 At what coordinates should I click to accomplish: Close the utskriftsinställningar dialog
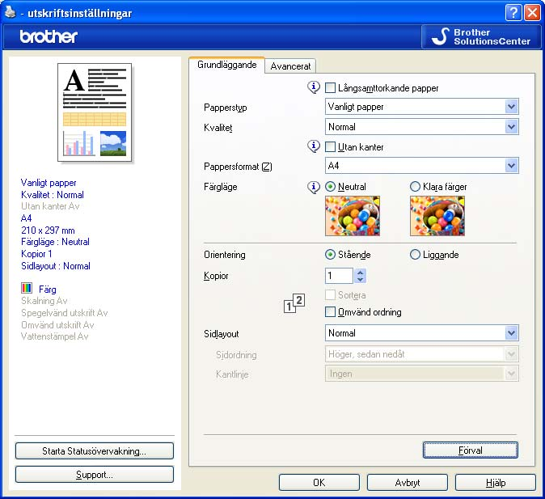(533, 13)
